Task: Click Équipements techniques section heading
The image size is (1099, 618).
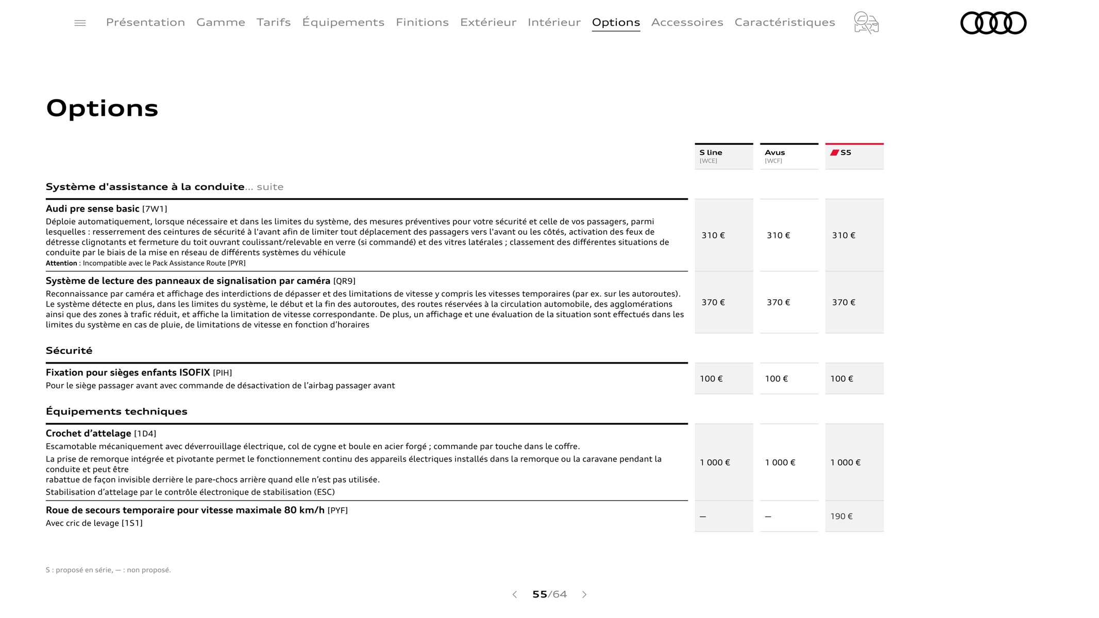Action: point(116,411)
